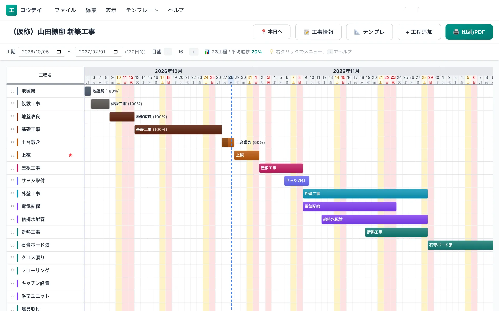Click drag handle of 浴室ユニット row
The image size is (499, 311).
coord(12,296)
